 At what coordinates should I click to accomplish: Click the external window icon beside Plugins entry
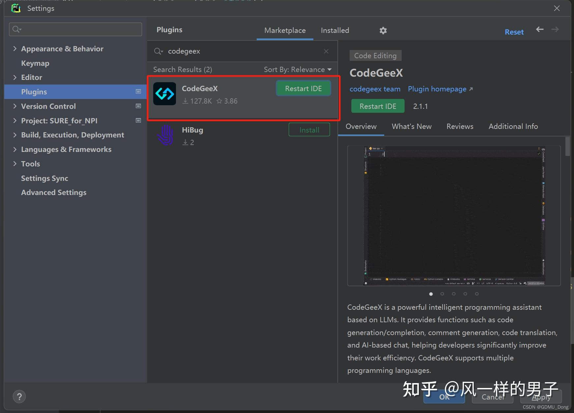[138, 92]
